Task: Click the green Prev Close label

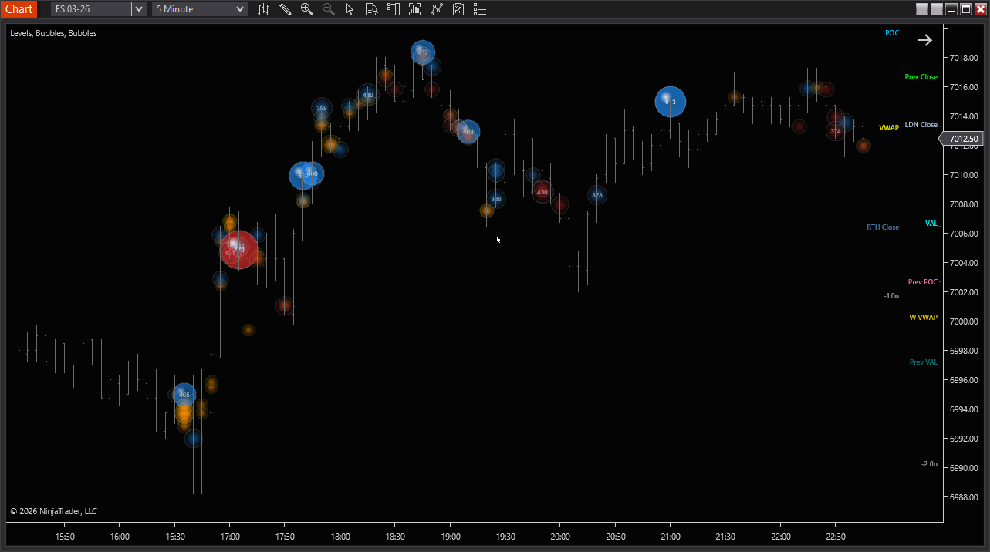Action: [921, 77]
